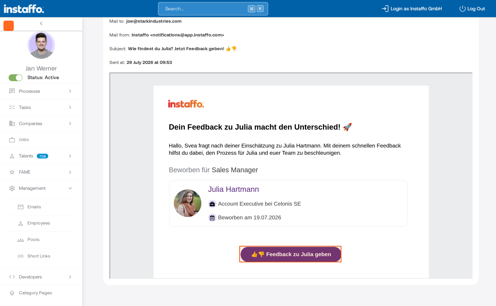Expand the Talents menu chevron
This screenshot has height=306, width=496.
[x=70, y=156]
